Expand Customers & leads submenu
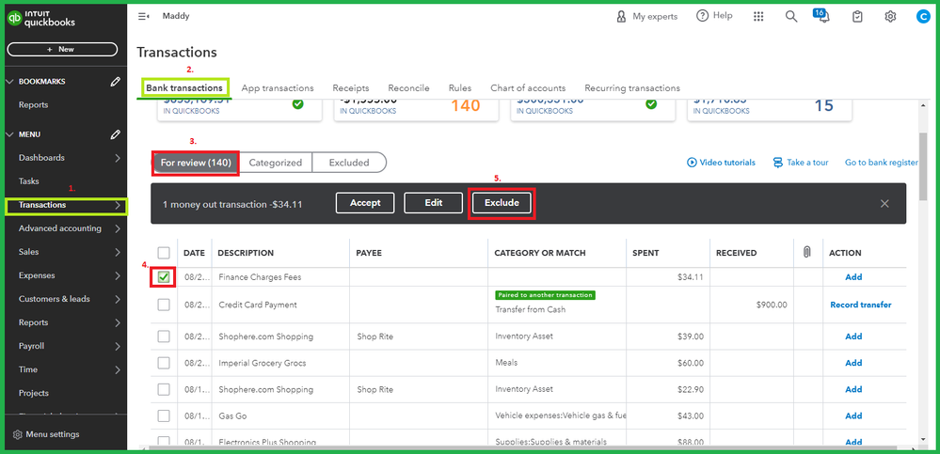 pyautogui.click(x=118, y=299)
